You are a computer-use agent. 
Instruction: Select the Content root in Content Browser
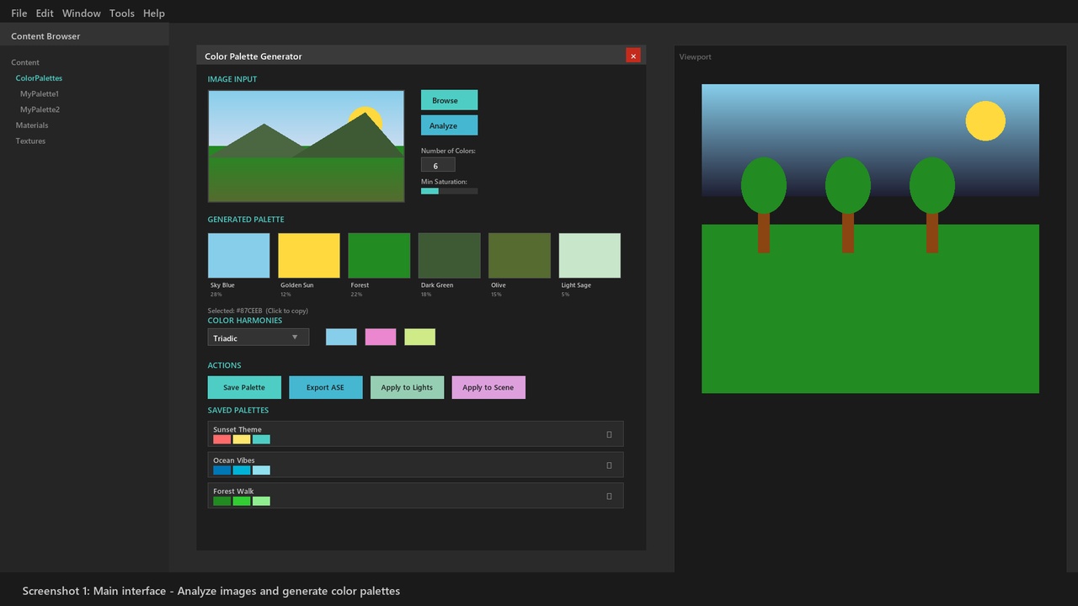25,62
